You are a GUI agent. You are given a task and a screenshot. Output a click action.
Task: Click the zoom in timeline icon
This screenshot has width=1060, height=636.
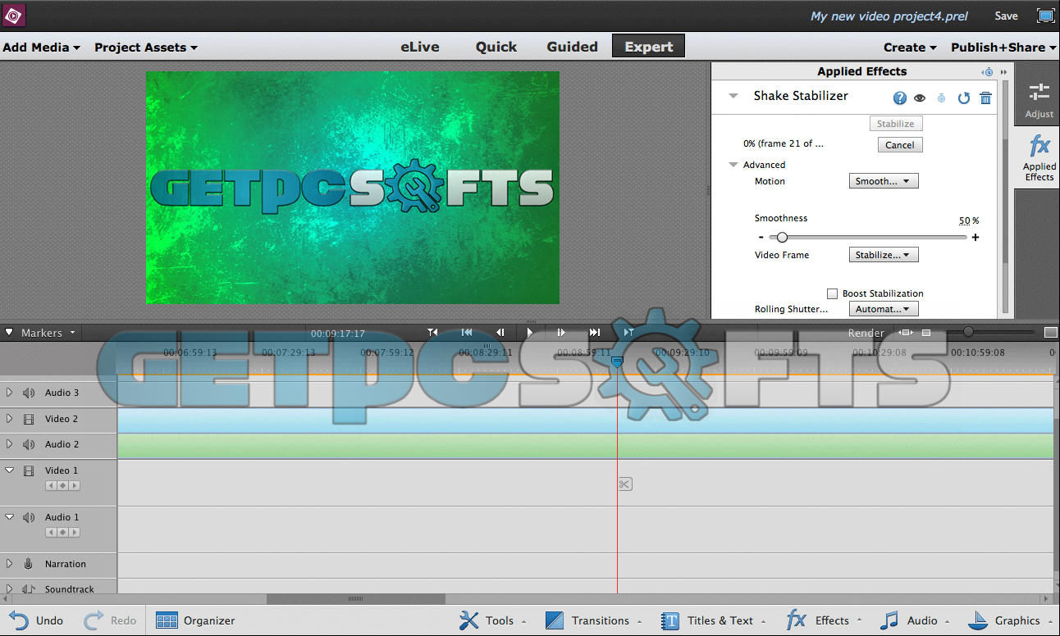pos(1051,333)
